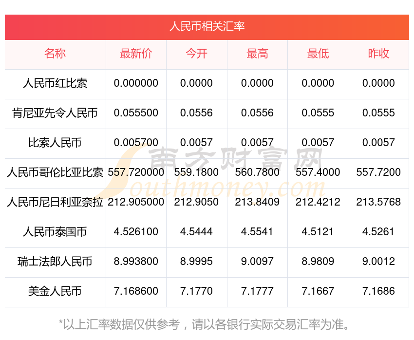Click highest value 4.5541
The height and width of the screenshot is (340, 414).
(x=257, y=232)
